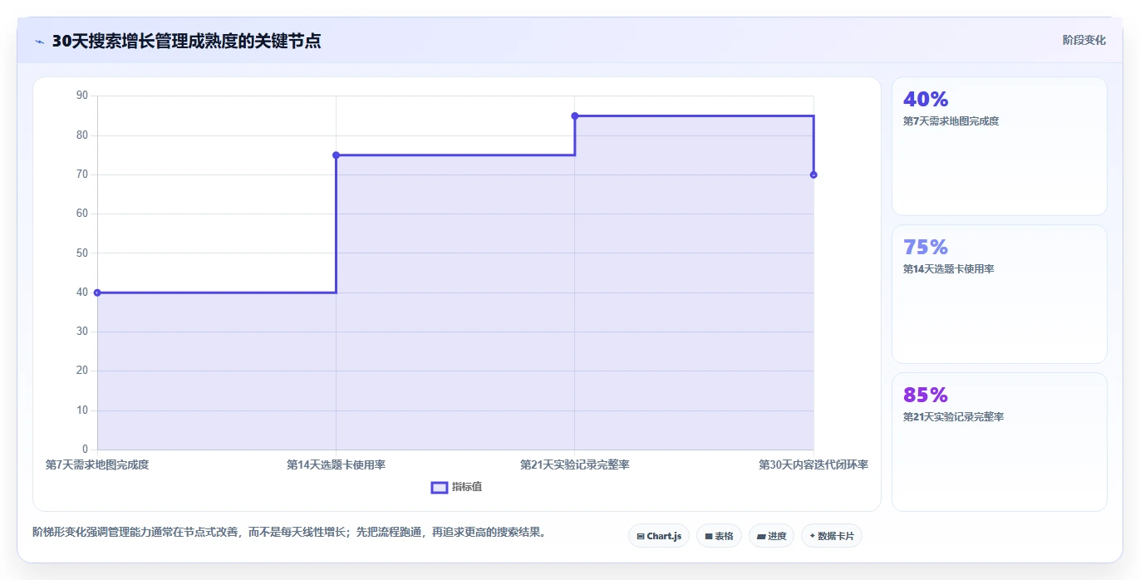Open the 40% 第7天需求地图完成度 card
The width and height of the screenshot is (1140, 580).
pyautogui.click(x=999, y=146)
